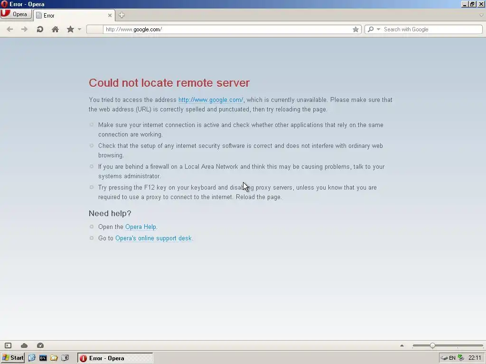Expand the zoom options arrow
Viewport: 486px width, 364px height.
402,346
